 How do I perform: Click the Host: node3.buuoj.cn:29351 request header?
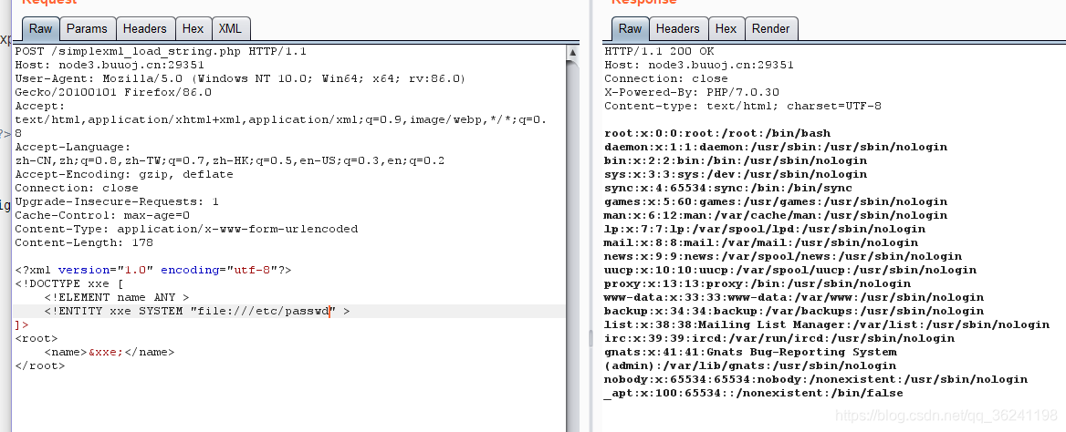coord(110,66)
